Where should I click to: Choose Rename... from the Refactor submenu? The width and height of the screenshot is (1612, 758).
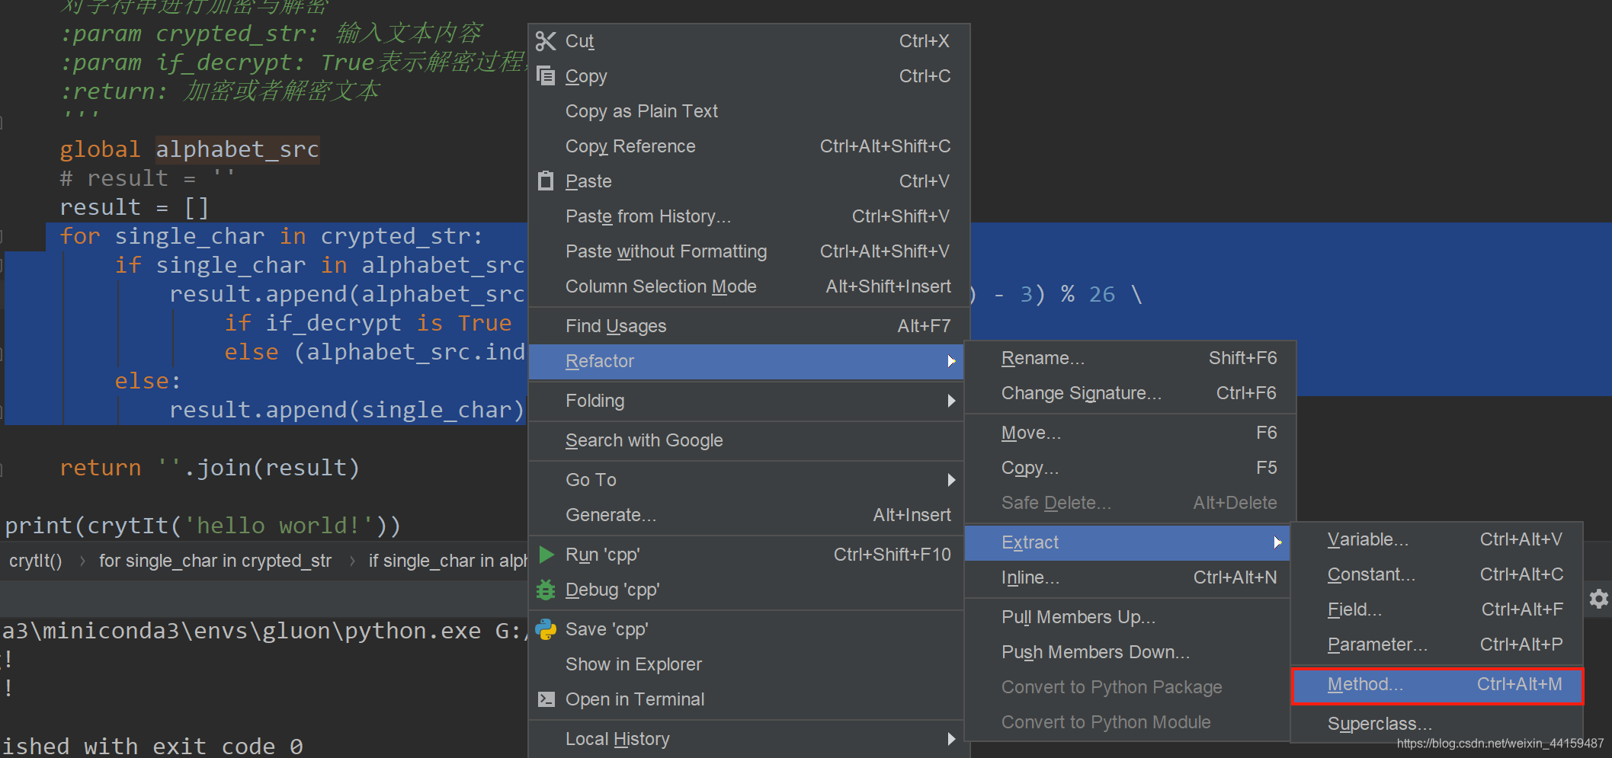1130,358
